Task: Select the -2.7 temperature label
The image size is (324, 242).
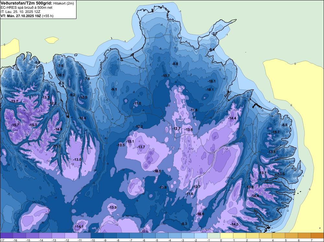Action: click(215, 34)
